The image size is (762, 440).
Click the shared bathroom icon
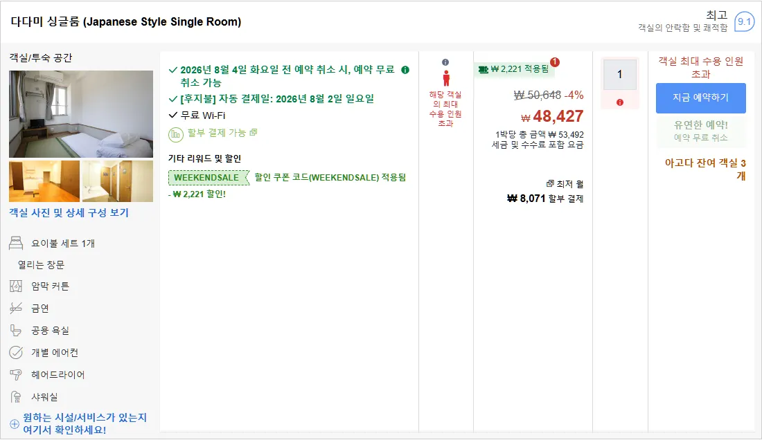(x=16, y=331)
